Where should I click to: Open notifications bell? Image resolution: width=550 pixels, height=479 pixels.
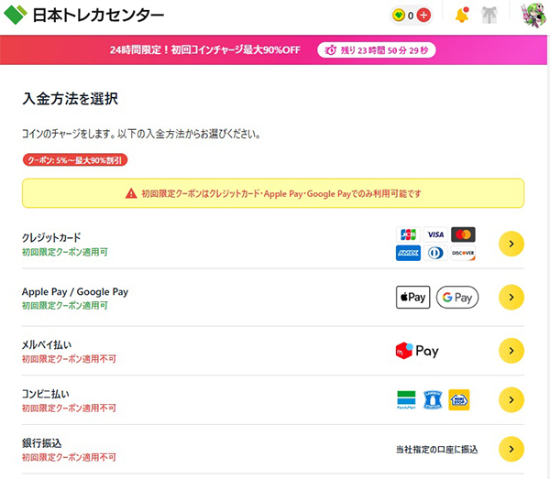point(462,15)
